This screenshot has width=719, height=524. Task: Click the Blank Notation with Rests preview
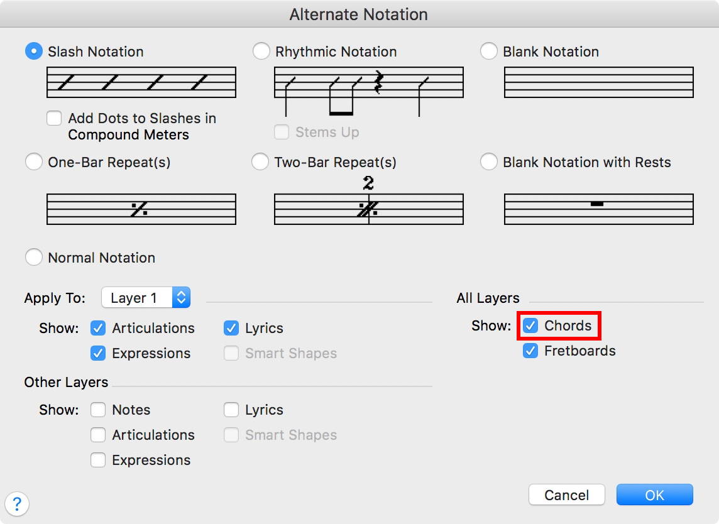pos(598,209)
